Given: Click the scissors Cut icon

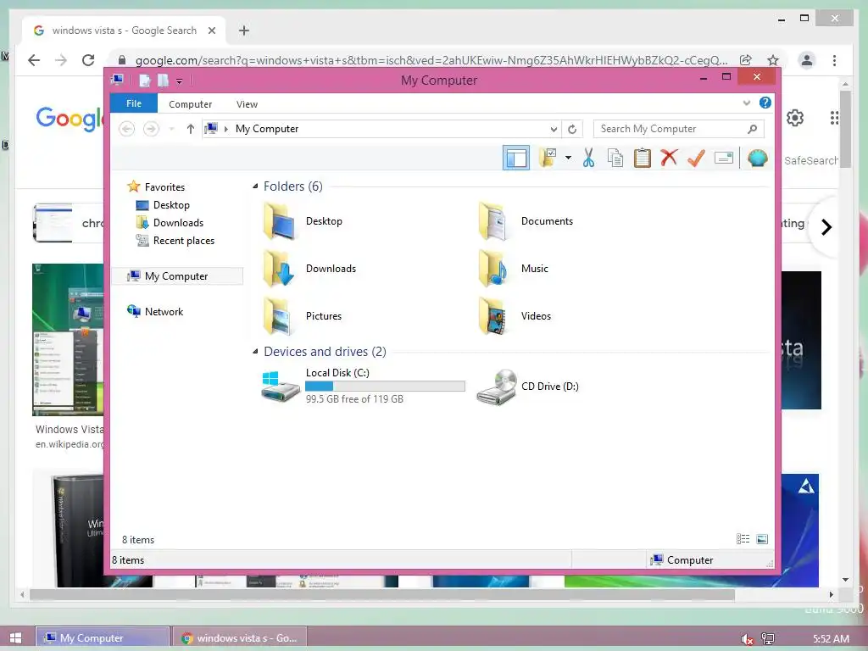Looking at the screenshot, I should pyautogui.click(x=588, y=158).
